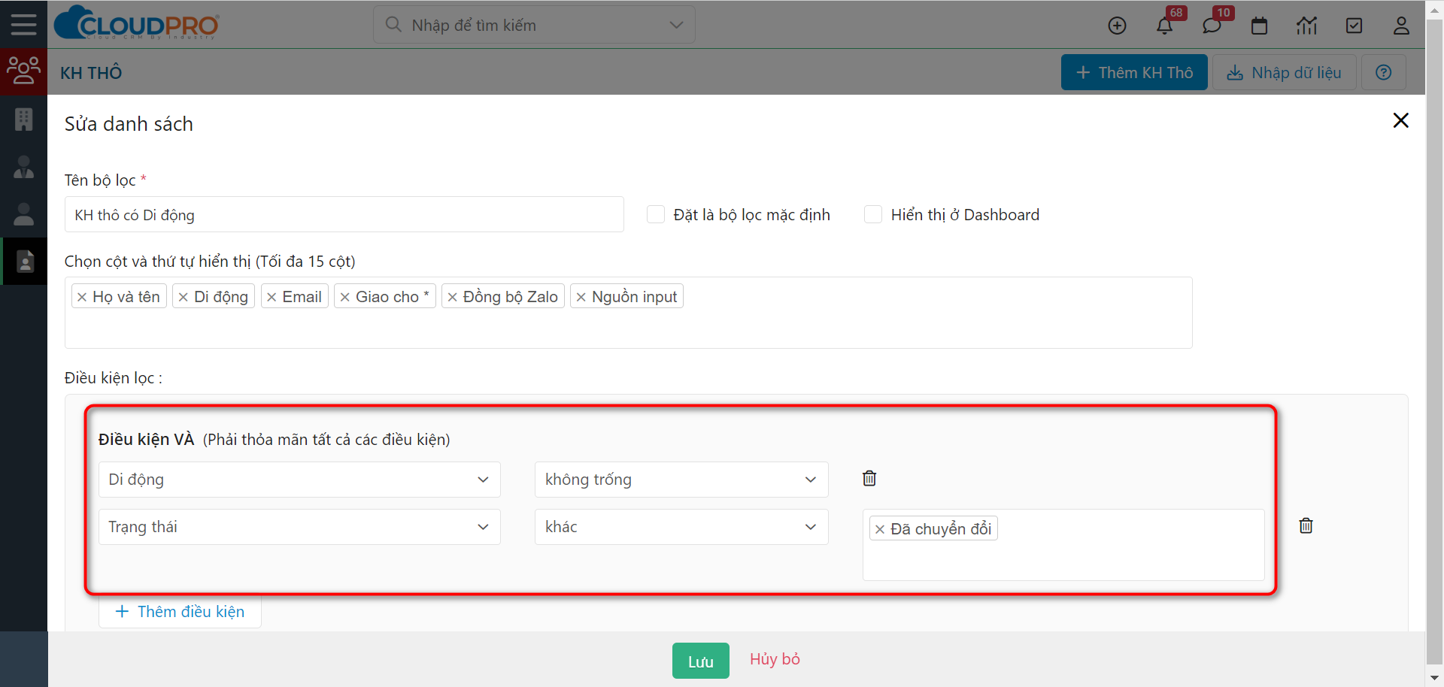Viewport: 1444px width, 687px height.
Task: Remove the Nguồn input column tag
Action: tap(581, 297)
